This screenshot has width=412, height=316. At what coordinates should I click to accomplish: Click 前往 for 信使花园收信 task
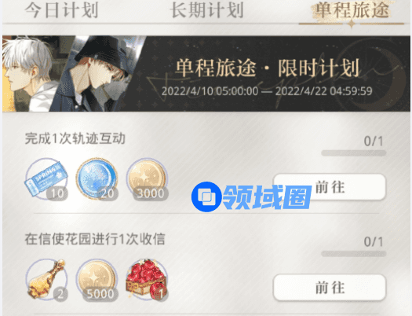point(330,288)
